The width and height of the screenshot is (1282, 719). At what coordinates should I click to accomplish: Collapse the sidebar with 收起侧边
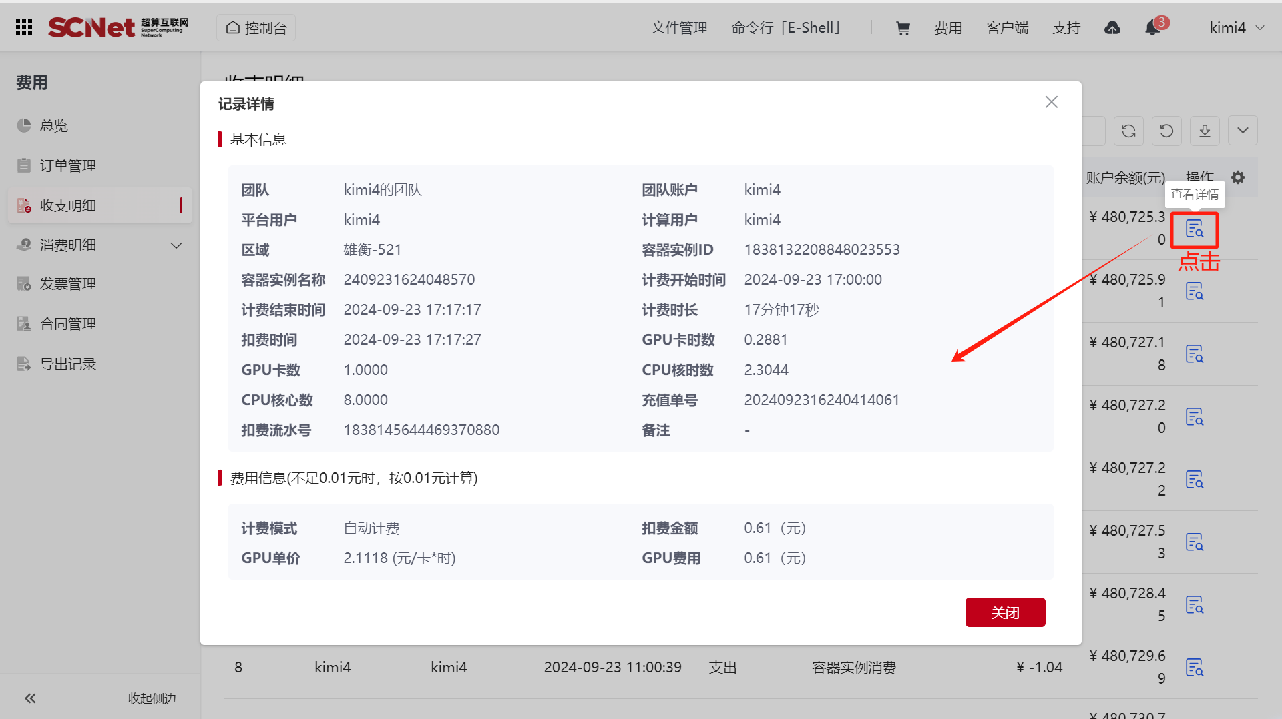pos(100,698)
